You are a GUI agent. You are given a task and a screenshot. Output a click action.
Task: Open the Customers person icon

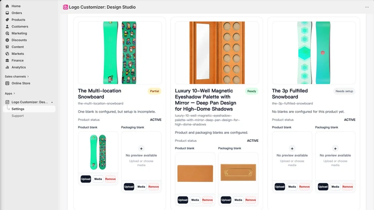point(7,27)
